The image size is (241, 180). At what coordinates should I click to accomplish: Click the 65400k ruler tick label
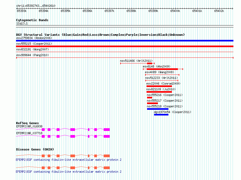pyautogui.click(x=175, y=11)
